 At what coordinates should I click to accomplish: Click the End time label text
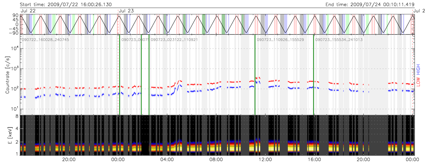[x=370, y=4]
